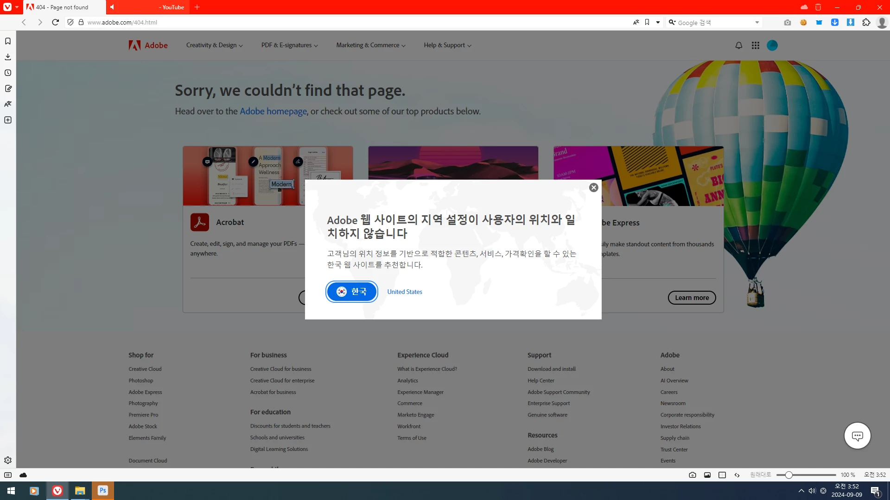Image resolution: width=890 pixels, height=500 pixels.
Task: Open the Help & Support menu
Action: tap(447, 45)
